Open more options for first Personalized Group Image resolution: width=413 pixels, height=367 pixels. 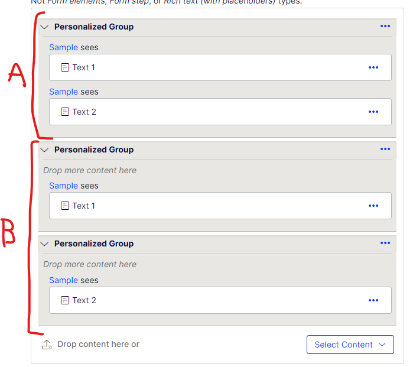pyautogui.click(x=385, y=26)
